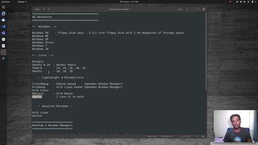258x145 pixels.
Task: Open the Files app in the dock
Action: pyautogui.click(x=4, y=7)
